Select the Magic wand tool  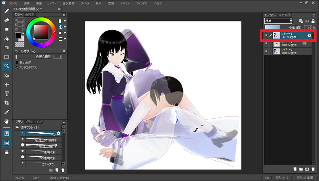6,66
